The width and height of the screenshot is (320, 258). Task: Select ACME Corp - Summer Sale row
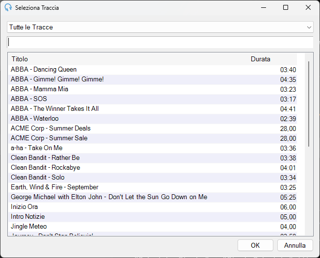pos(153,138)
